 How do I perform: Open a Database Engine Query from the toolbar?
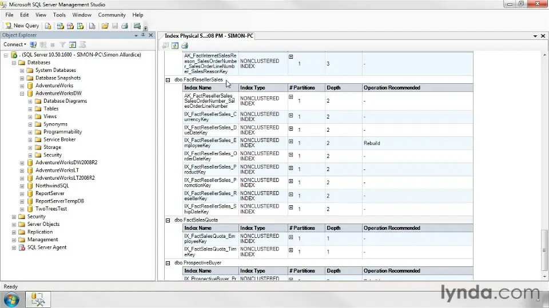tap(48, 26)
